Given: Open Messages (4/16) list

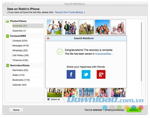Looking at the screenshot, I should point(21,46).
